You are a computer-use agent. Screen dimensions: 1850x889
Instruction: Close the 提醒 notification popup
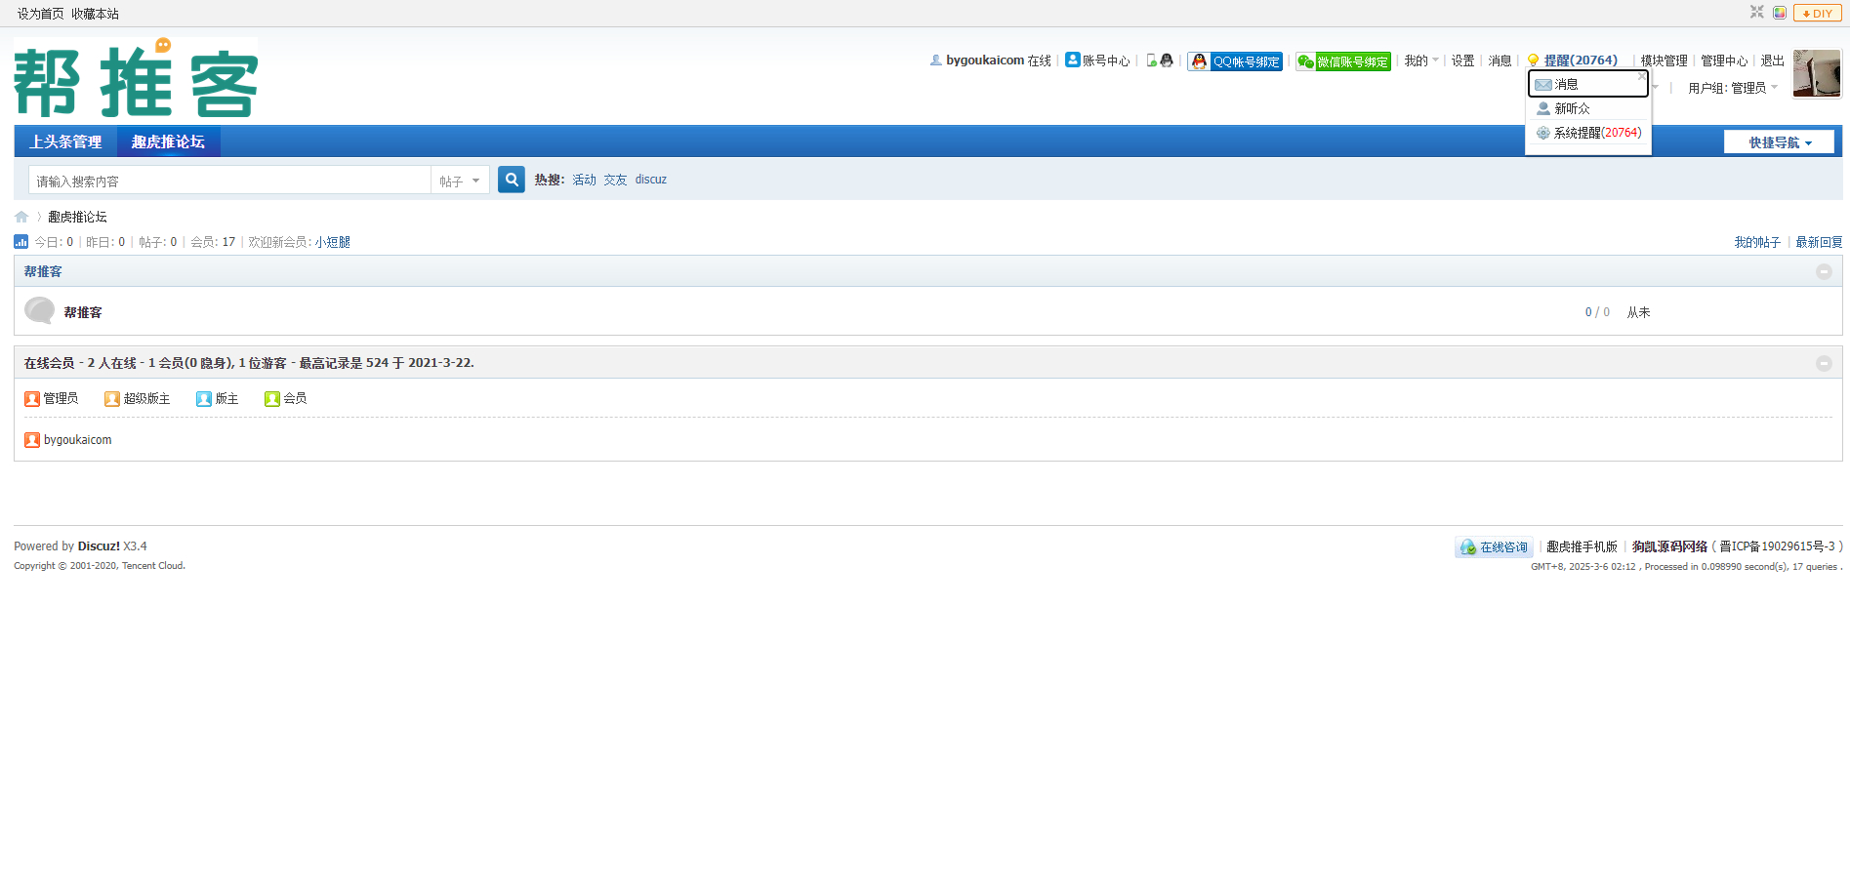click(x=1641, y=76)
